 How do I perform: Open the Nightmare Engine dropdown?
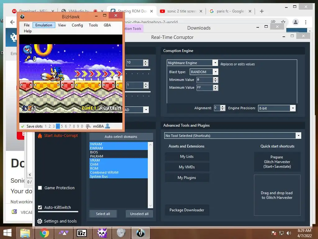[216, 63]
